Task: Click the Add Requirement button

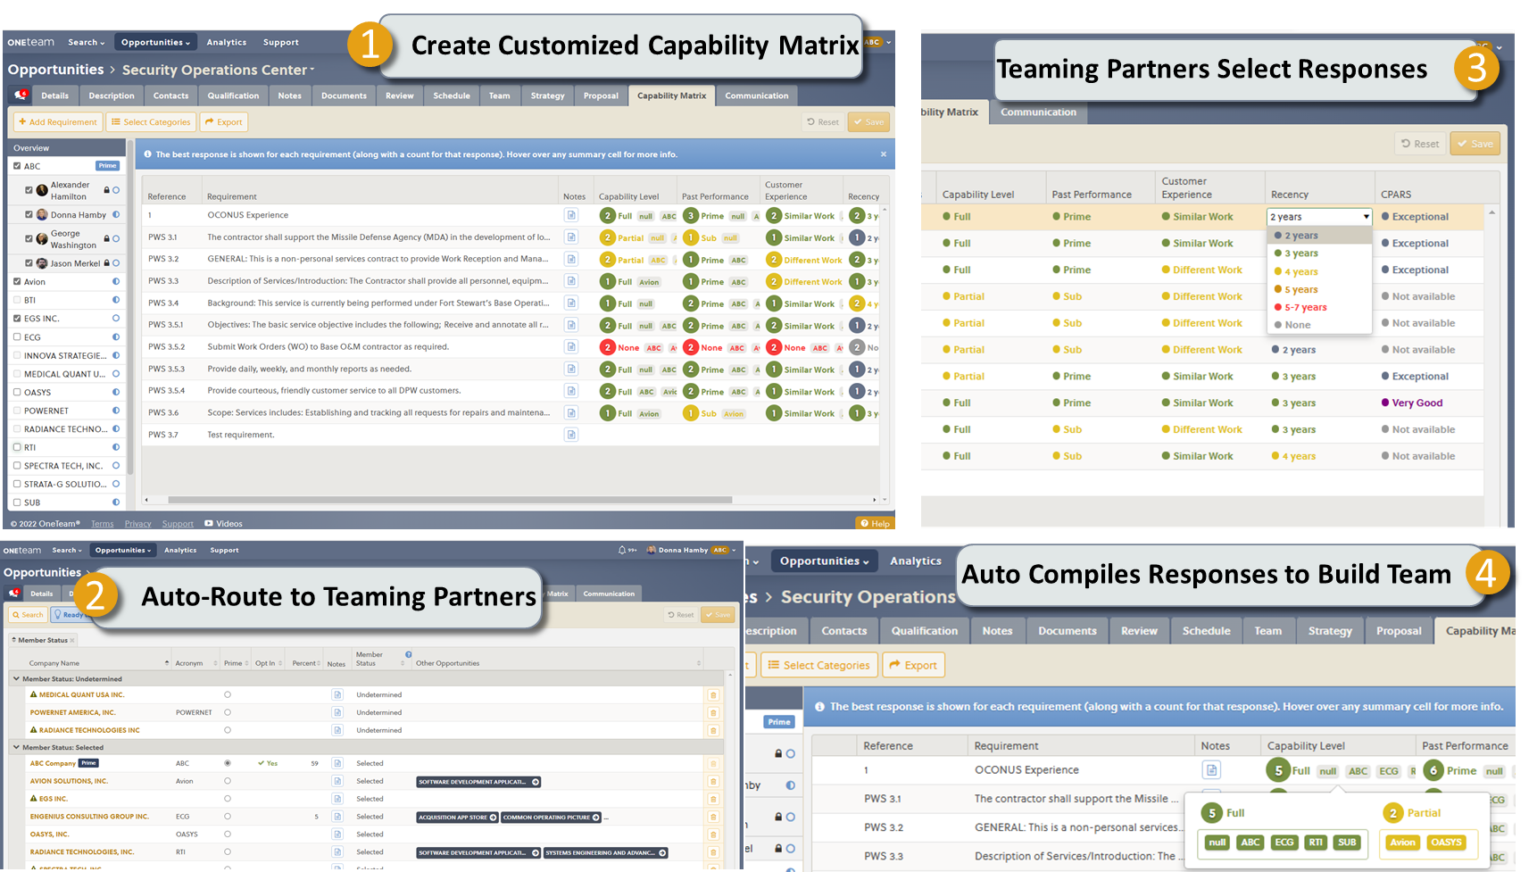Action: (x=57, y=121)
